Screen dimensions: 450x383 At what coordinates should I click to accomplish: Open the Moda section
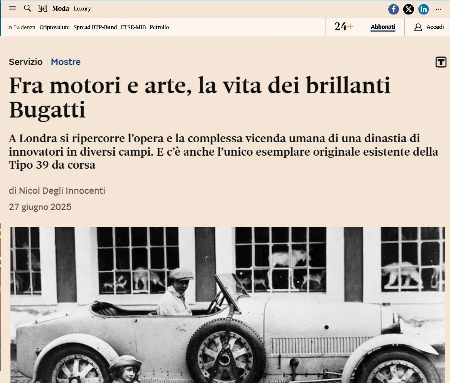point(61,8)
